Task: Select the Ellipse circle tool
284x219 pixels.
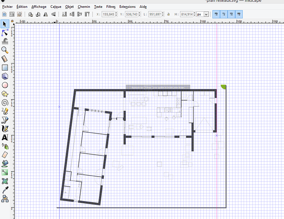Action: coord(5,85)
